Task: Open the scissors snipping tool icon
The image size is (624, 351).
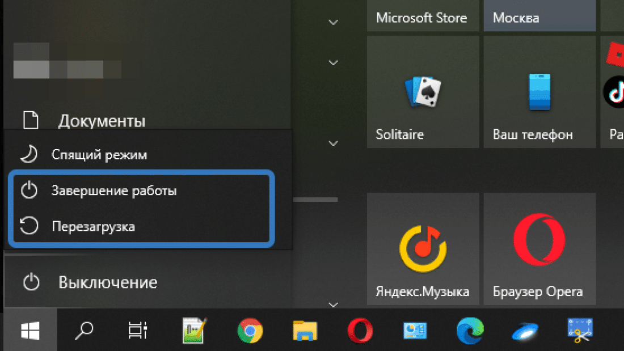Action: pos(580,330)
